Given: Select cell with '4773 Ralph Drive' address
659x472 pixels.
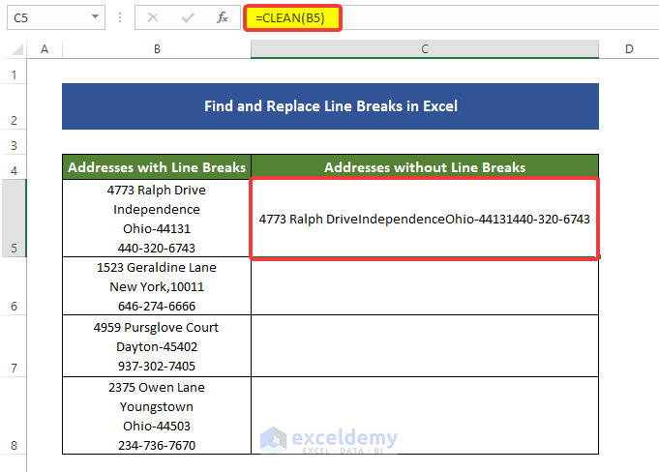Looking at the screenshot, I should [x=157, y=219].
